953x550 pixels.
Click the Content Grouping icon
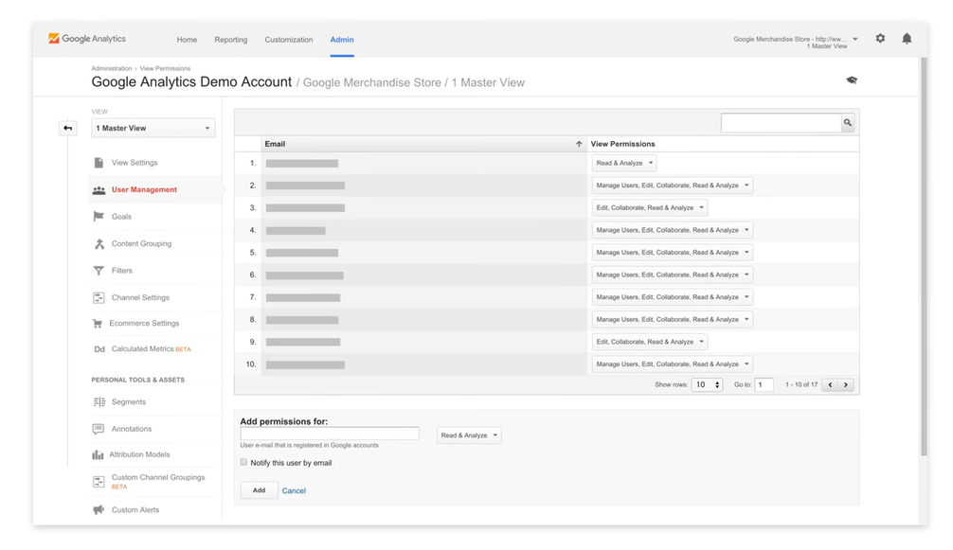point(99,243)
